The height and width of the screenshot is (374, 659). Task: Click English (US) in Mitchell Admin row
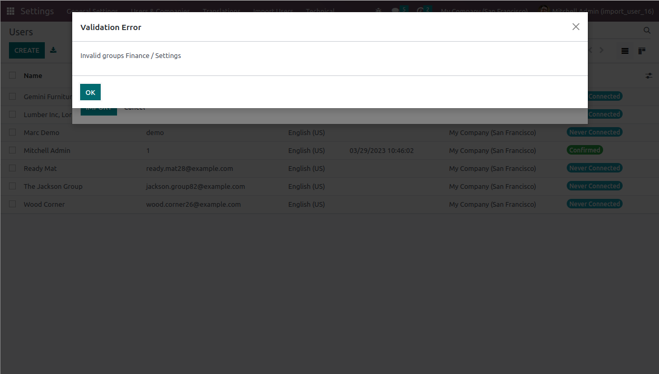[307, 151]
